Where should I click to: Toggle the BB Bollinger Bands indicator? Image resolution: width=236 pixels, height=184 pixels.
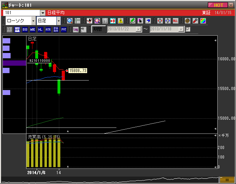tap(25, 29)
